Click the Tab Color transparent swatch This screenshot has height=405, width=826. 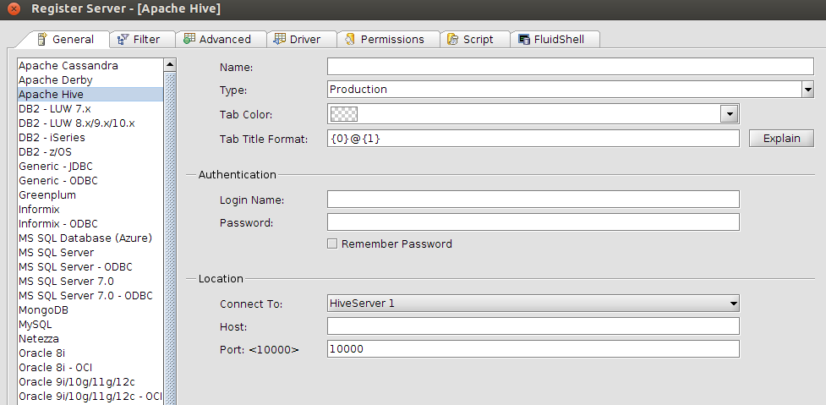[343, 114]
